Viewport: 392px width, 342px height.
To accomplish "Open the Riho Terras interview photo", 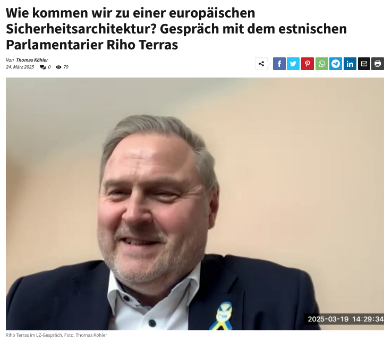I will click(195, 204).
